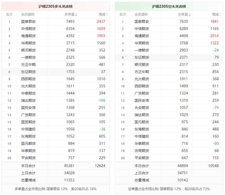Click 浙商期货 member name

tap(142, 151)
